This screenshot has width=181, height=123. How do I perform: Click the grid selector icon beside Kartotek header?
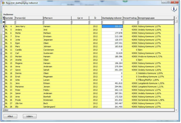pos(4,18)
